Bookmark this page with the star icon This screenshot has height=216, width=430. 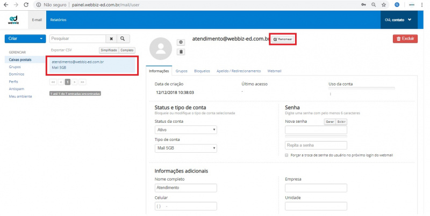(x=384, y=4)
